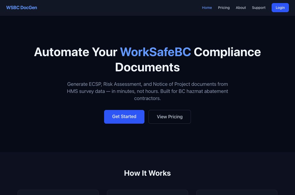295x195 pixels.
Task: Open the Home nav link
Action: coord(207,8)
